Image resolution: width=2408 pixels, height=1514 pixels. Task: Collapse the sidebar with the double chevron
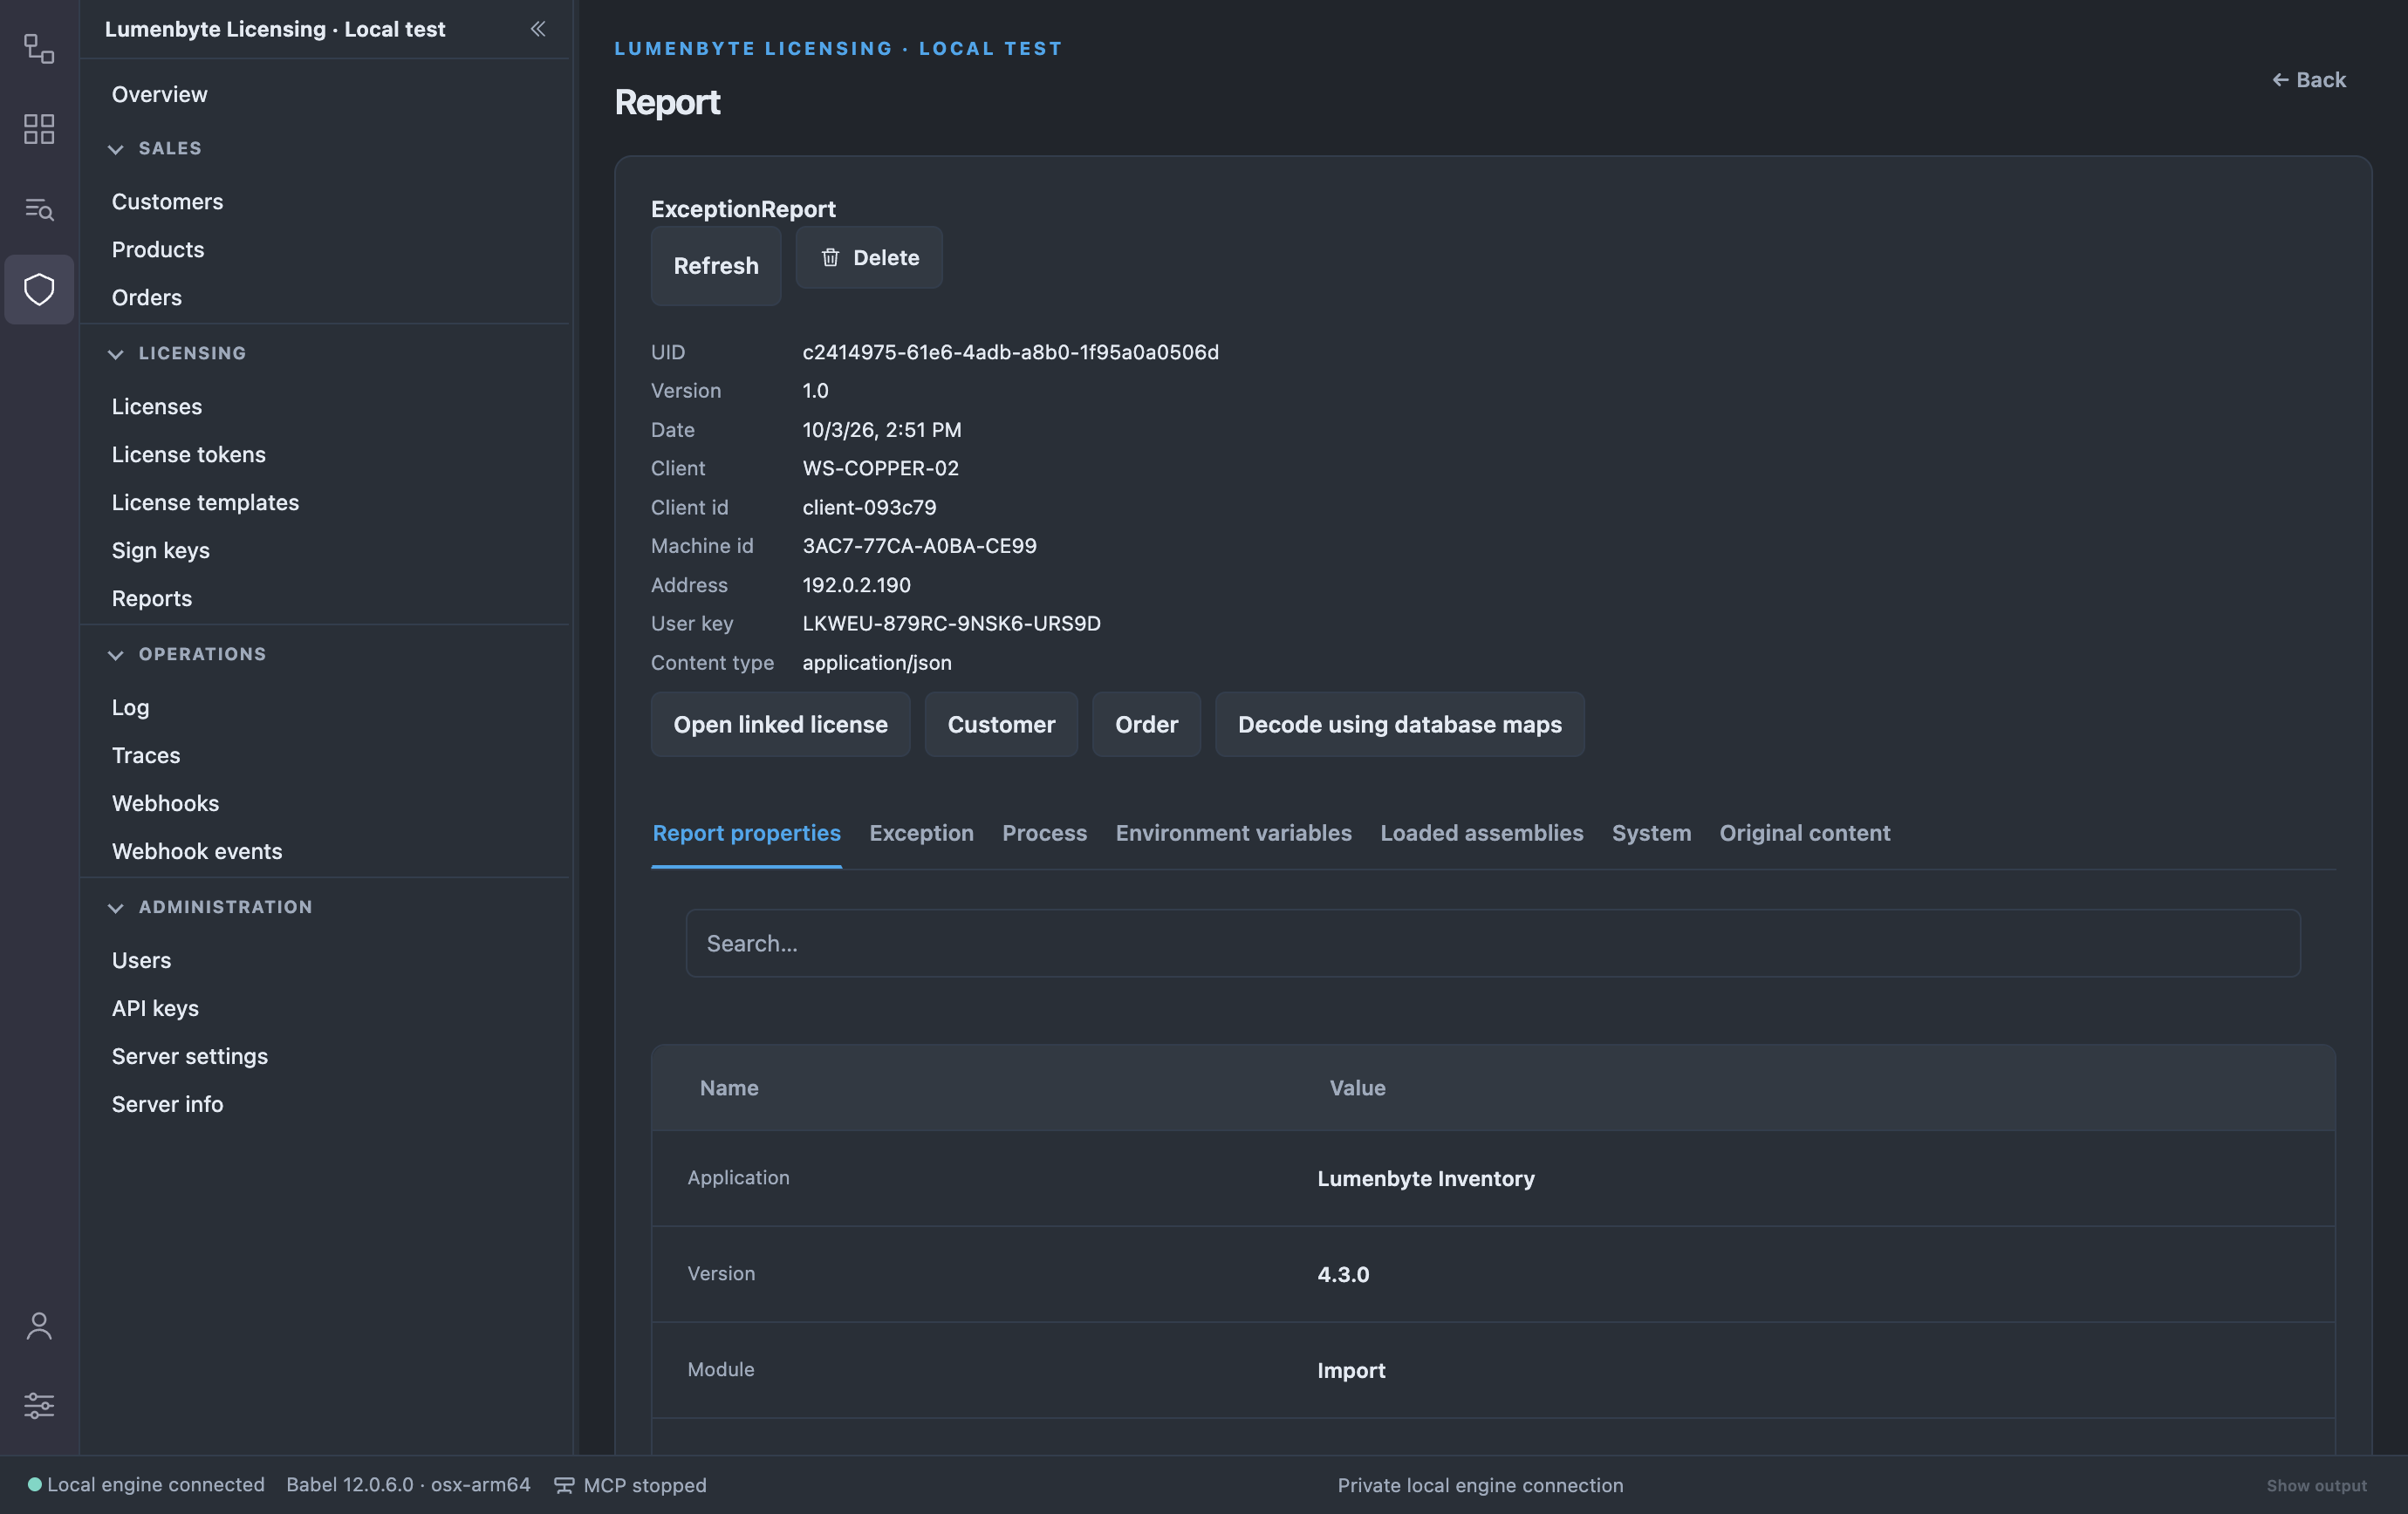[538, 29]
